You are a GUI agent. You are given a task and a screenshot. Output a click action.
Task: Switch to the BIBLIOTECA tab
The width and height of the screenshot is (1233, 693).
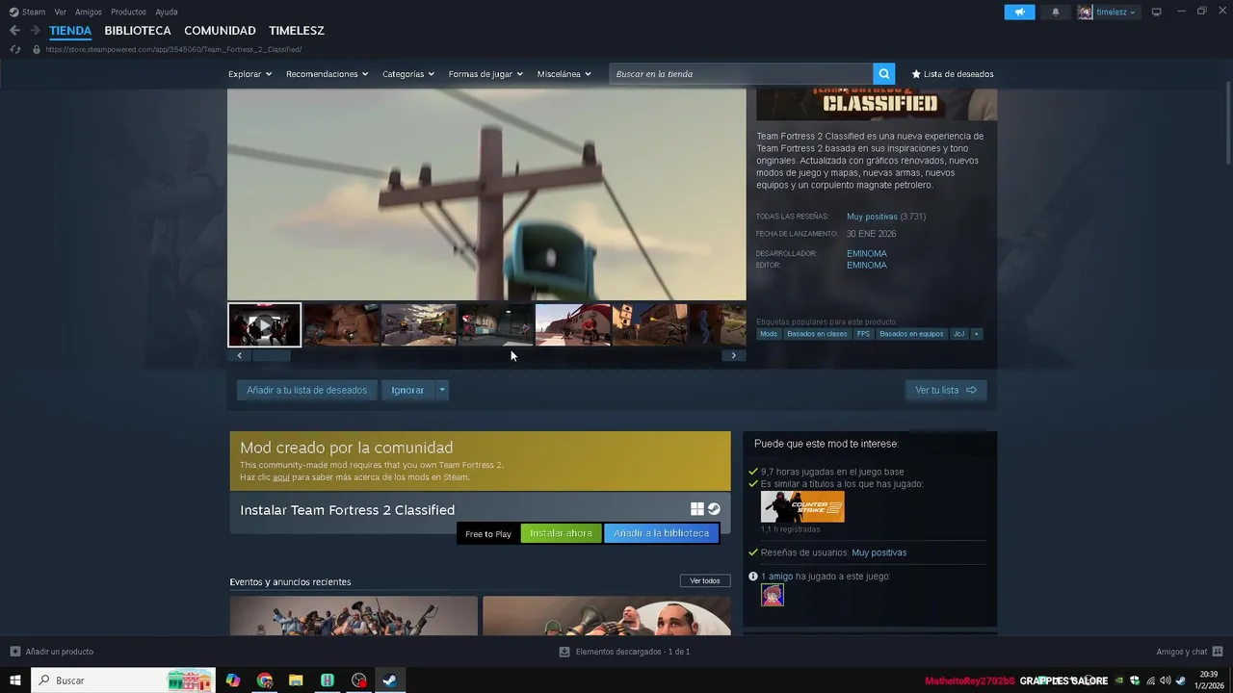(x=138, y=31)
